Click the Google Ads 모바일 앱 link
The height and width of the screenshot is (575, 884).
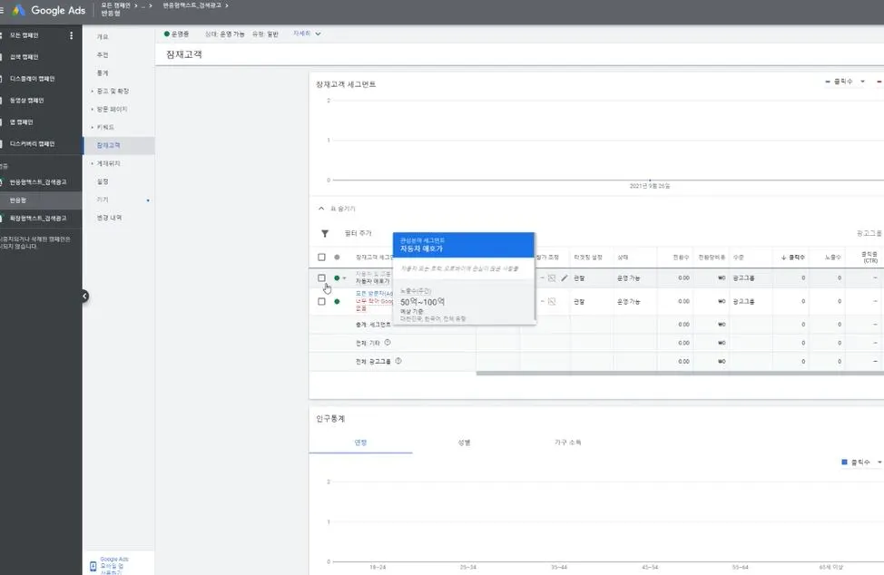[x=113, y=566]
